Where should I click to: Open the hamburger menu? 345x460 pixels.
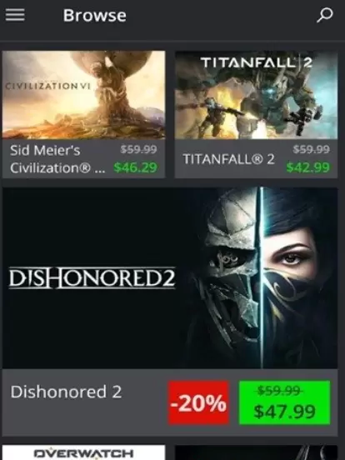[x=15, y=15]
